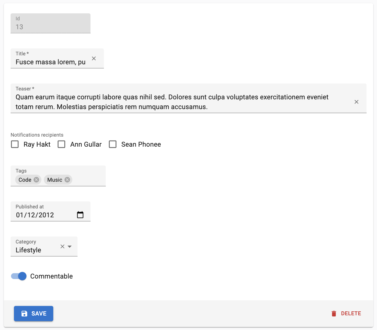The height and width of the screenshot is (330, 377).
Task: Enable notifications for Ann Gullar
Action: click(61, 144)
